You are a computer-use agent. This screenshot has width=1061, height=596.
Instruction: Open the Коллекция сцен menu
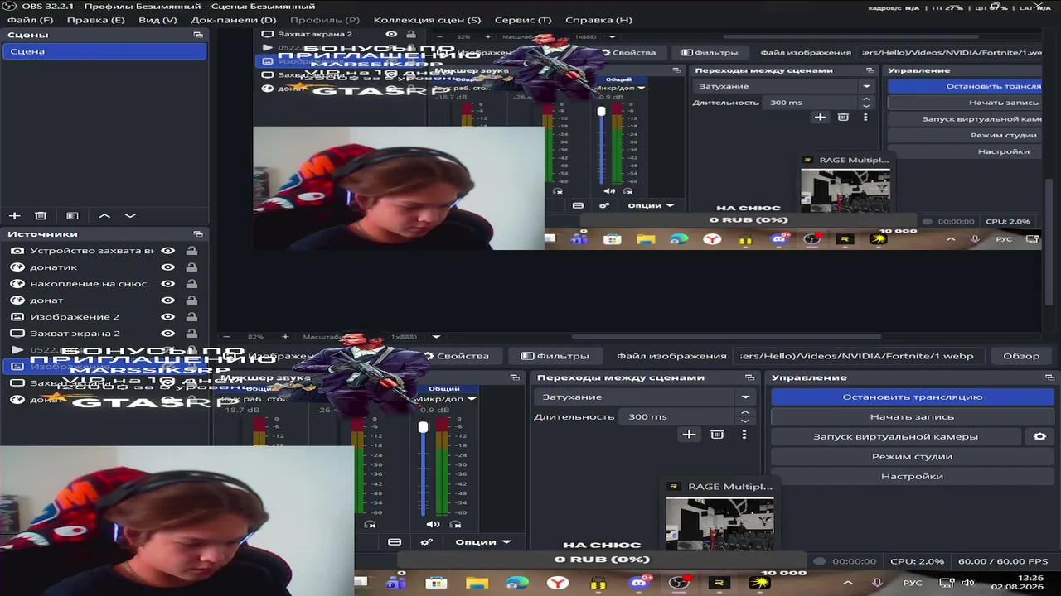tap(427, 20)
